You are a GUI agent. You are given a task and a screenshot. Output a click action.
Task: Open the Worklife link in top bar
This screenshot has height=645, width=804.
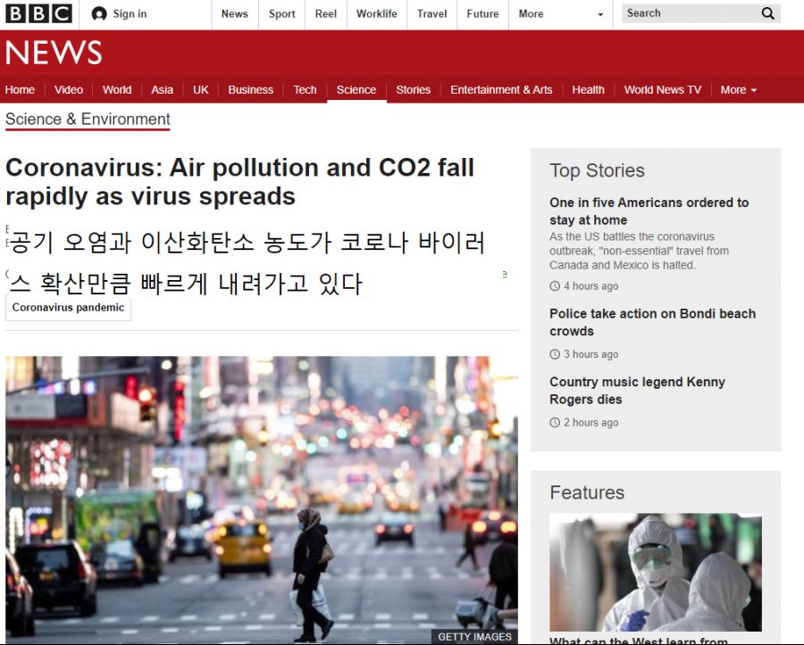coord(376,14)
